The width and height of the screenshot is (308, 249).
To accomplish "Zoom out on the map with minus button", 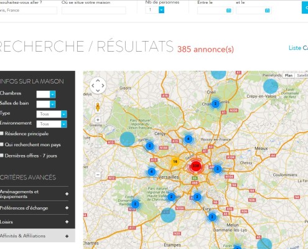I will 98,175.
